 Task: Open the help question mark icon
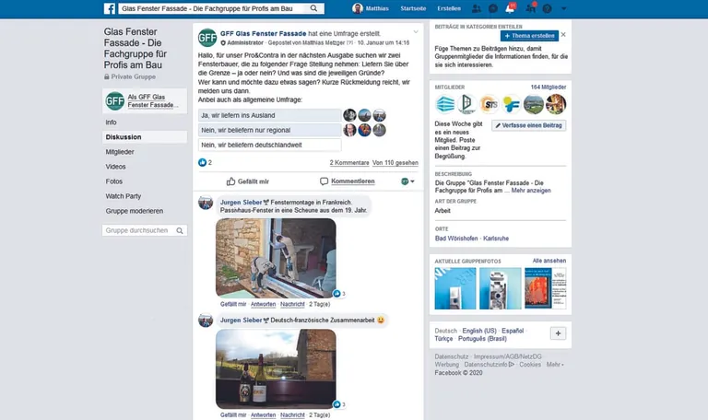[x=547, y=8]
